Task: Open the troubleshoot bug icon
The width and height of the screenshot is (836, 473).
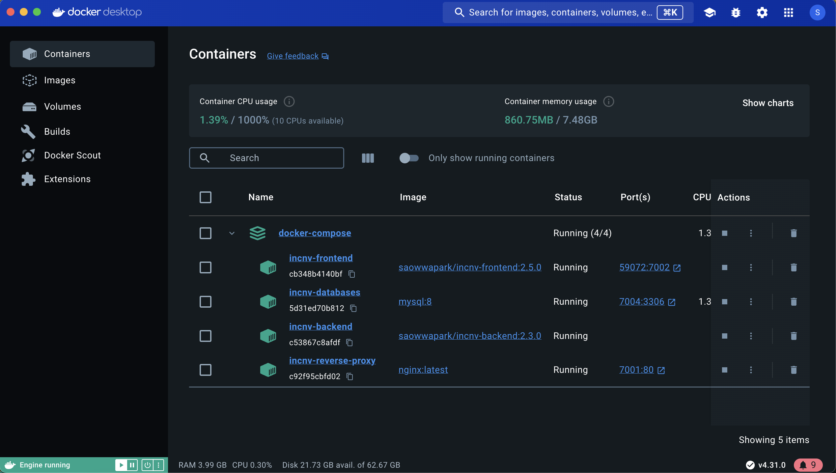Action: tap(736, 13)
